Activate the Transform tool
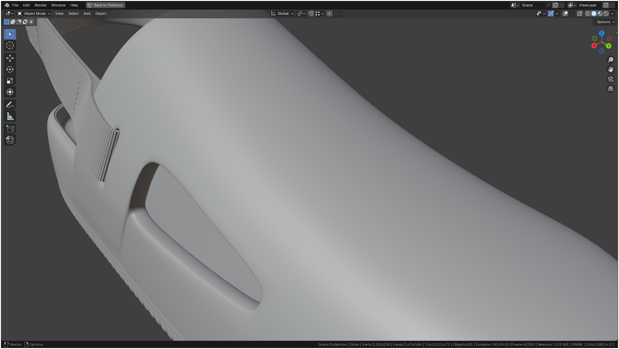This screenshot has height=349, width=619. (10, 92)
